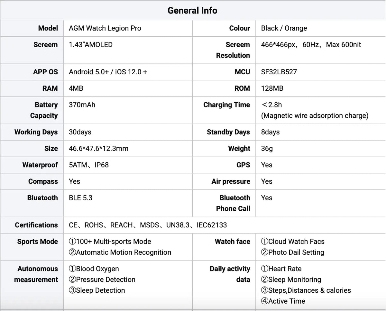Click the 30days value

pyautogui.click(x=80, y=132)
